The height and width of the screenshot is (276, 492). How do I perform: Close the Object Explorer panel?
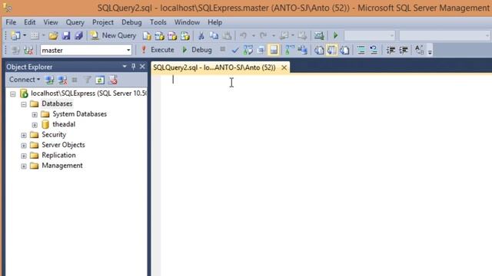pos(142,67)
